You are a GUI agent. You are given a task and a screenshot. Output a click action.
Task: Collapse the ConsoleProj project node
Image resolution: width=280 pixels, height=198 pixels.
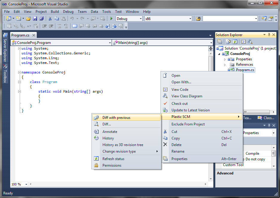point(219,54)
